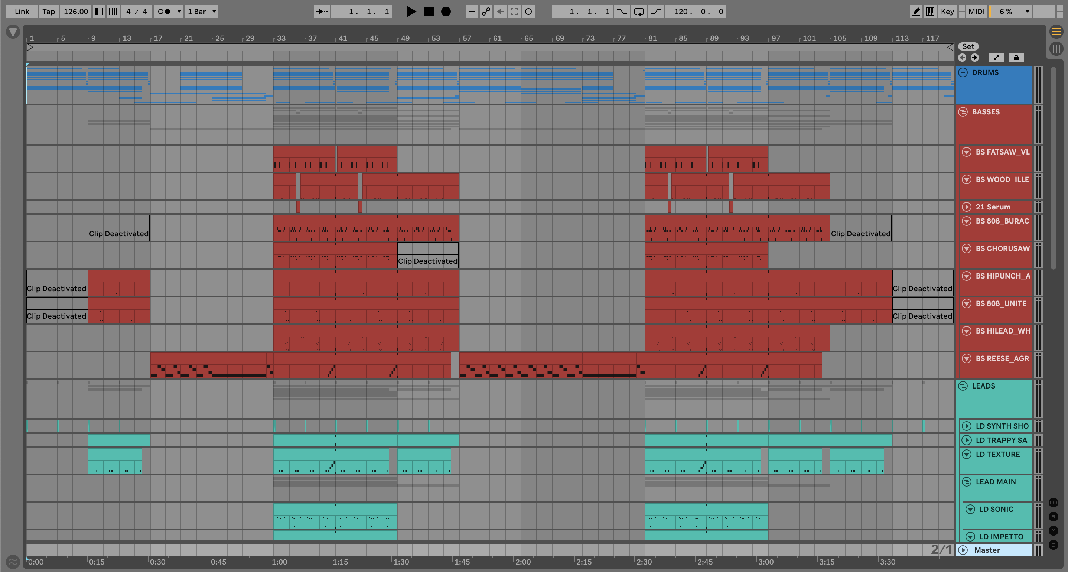Toggle the Automation Mode button
Image resolution: width=1068 pixels, height=572 pixels.
click(x=996, y=58)
